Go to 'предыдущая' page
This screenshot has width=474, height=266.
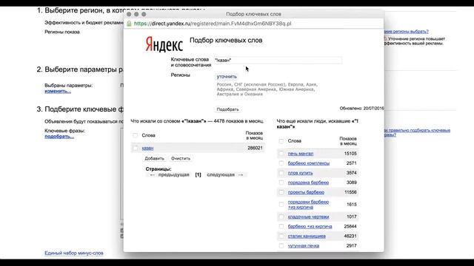pyautogui.click(x=170, y=174)
